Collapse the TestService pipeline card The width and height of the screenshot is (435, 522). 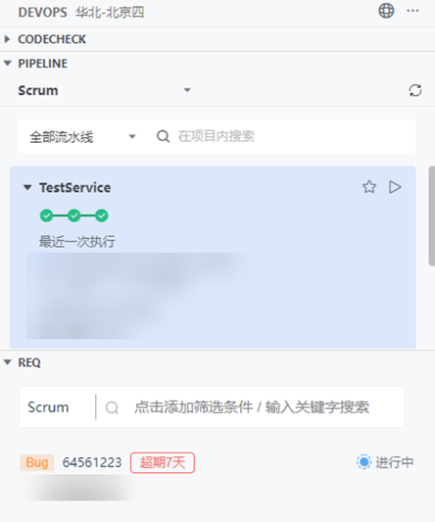(x=27, y=187)
